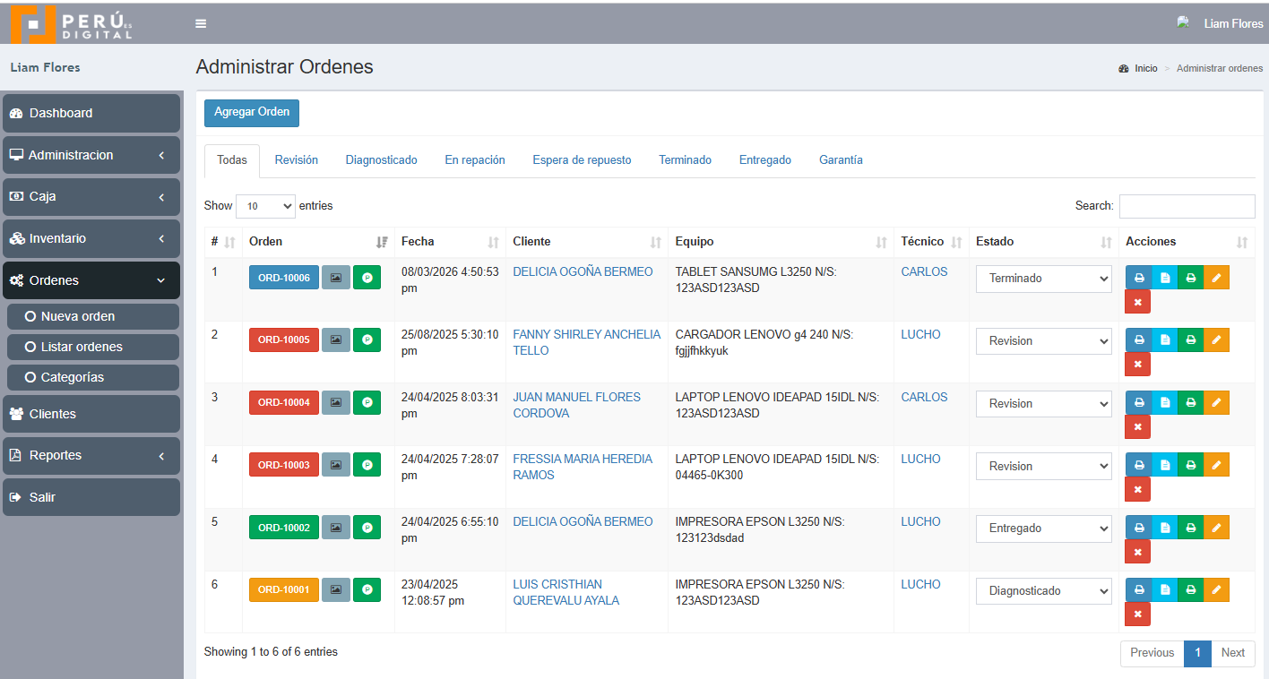The height and width of the screenshot is (679, 1269).
Task: Open the image icon for ORD-10006
Action: [336, 278]
